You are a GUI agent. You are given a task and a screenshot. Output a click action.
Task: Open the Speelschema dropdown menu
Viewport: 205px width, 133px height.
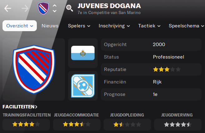coord(186,26)
